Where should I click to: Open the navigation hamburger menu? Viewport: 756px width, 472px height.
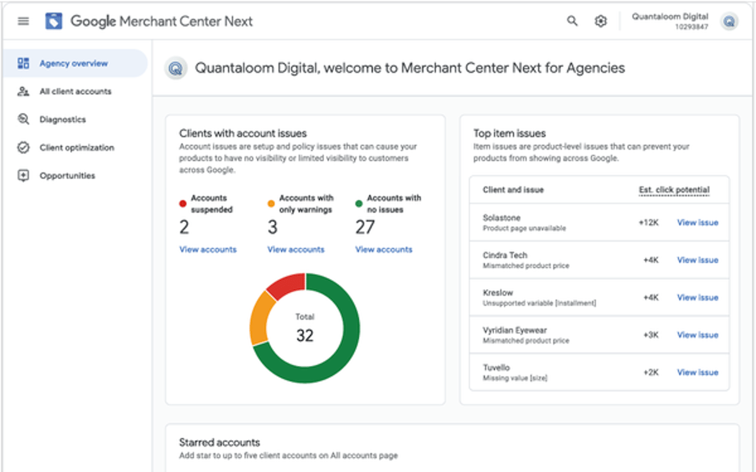tap(23, 21)
